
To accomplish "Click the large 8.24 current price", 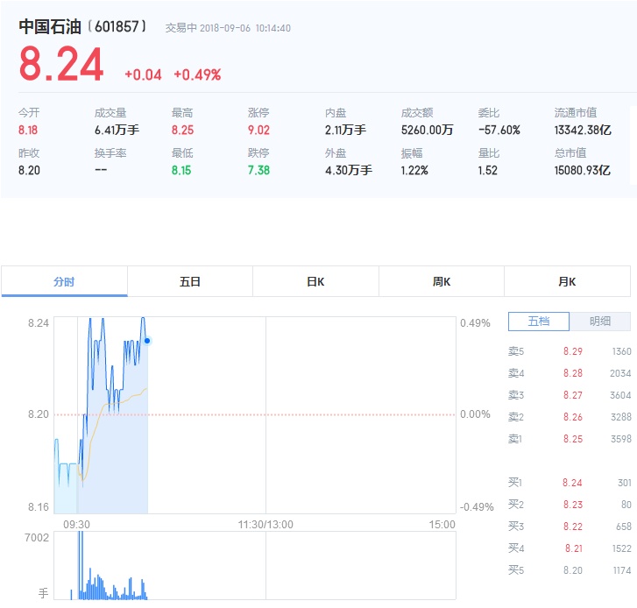I will [61, 64].
